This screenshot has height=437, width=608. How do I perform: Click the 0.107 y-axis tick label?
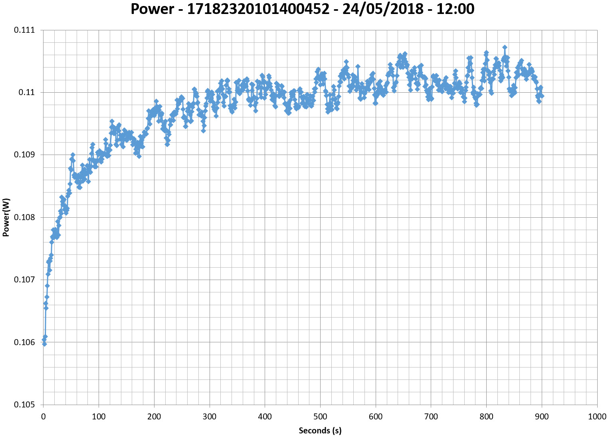click(24, 280)
